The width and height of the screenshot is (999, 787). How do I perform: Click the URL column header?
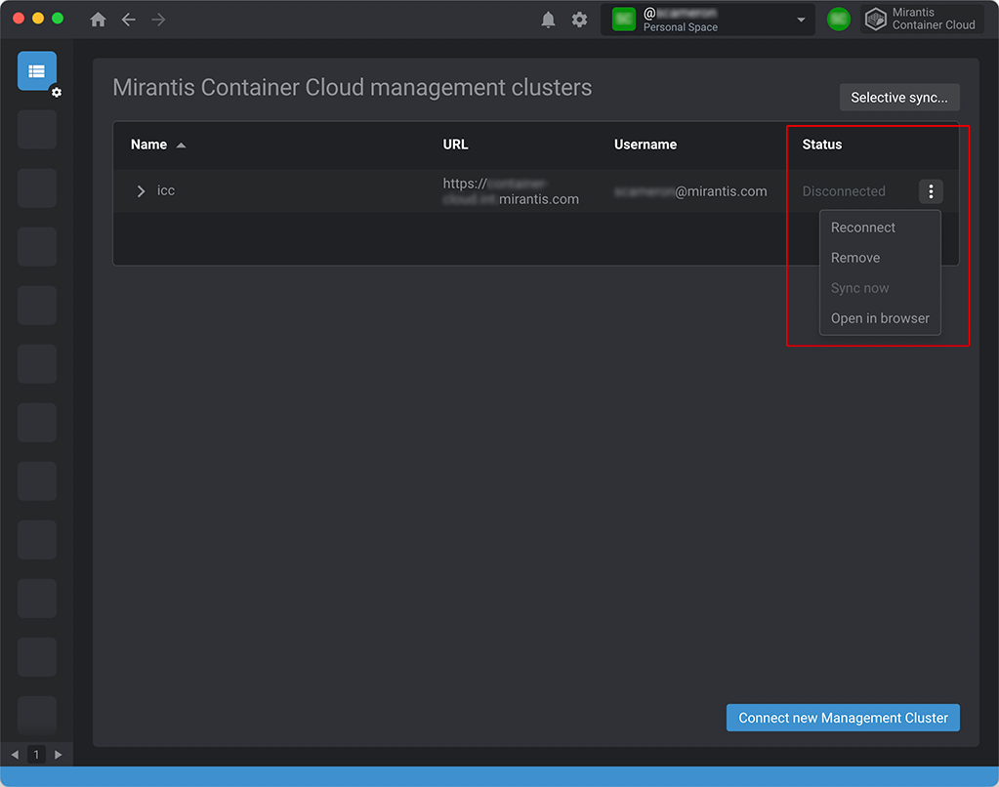point(455,145)
